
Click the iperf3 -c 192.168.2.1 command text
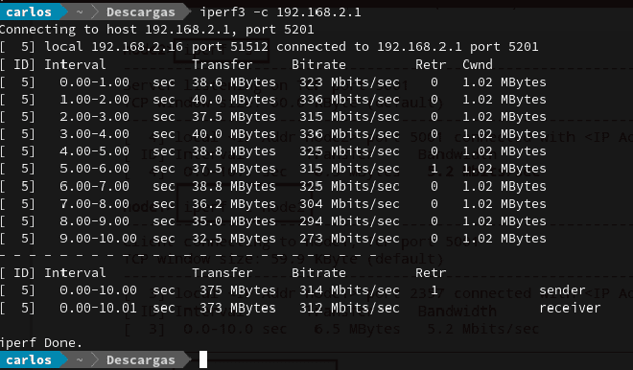tap(281, 12)
